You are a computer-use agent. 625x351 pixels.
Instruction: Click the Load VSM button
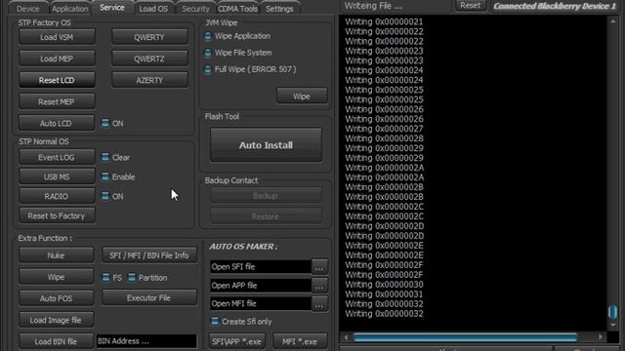(57, 37)
